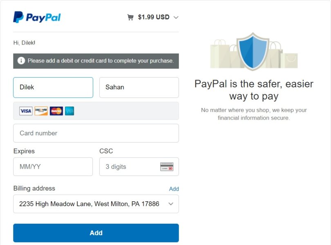This screenshot has width=331, height=245.
Task: Click the CSC 3 digits field
Action: click(129, 167)
